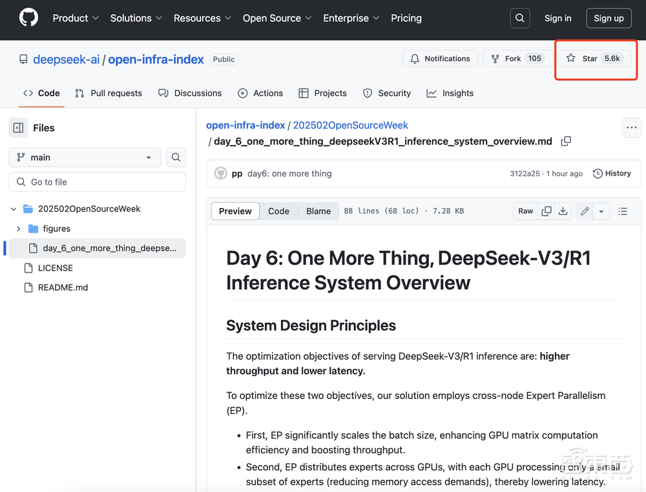Screen dimensions: 646x492
Task: Download the raw file icon
Action: (563, 211)
